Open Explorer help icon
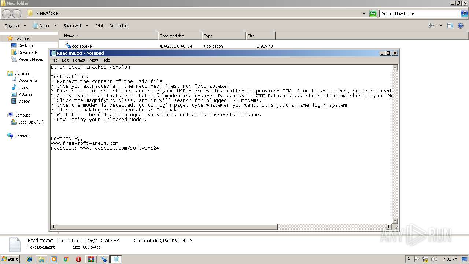 coord(461,26)
